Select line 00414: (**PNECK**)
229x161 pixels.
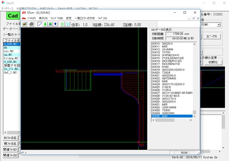[172, 55]
